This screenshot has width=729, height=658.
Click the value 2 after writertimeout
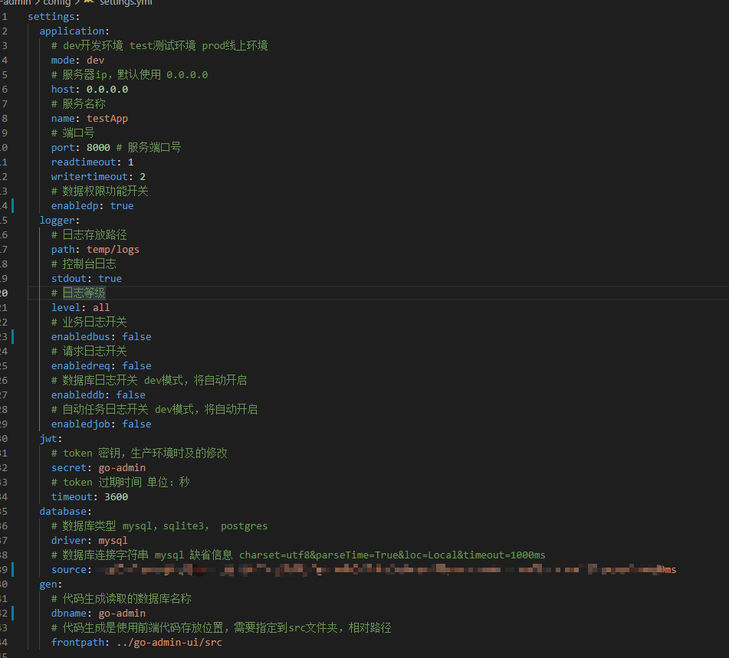tap(143, 177)
